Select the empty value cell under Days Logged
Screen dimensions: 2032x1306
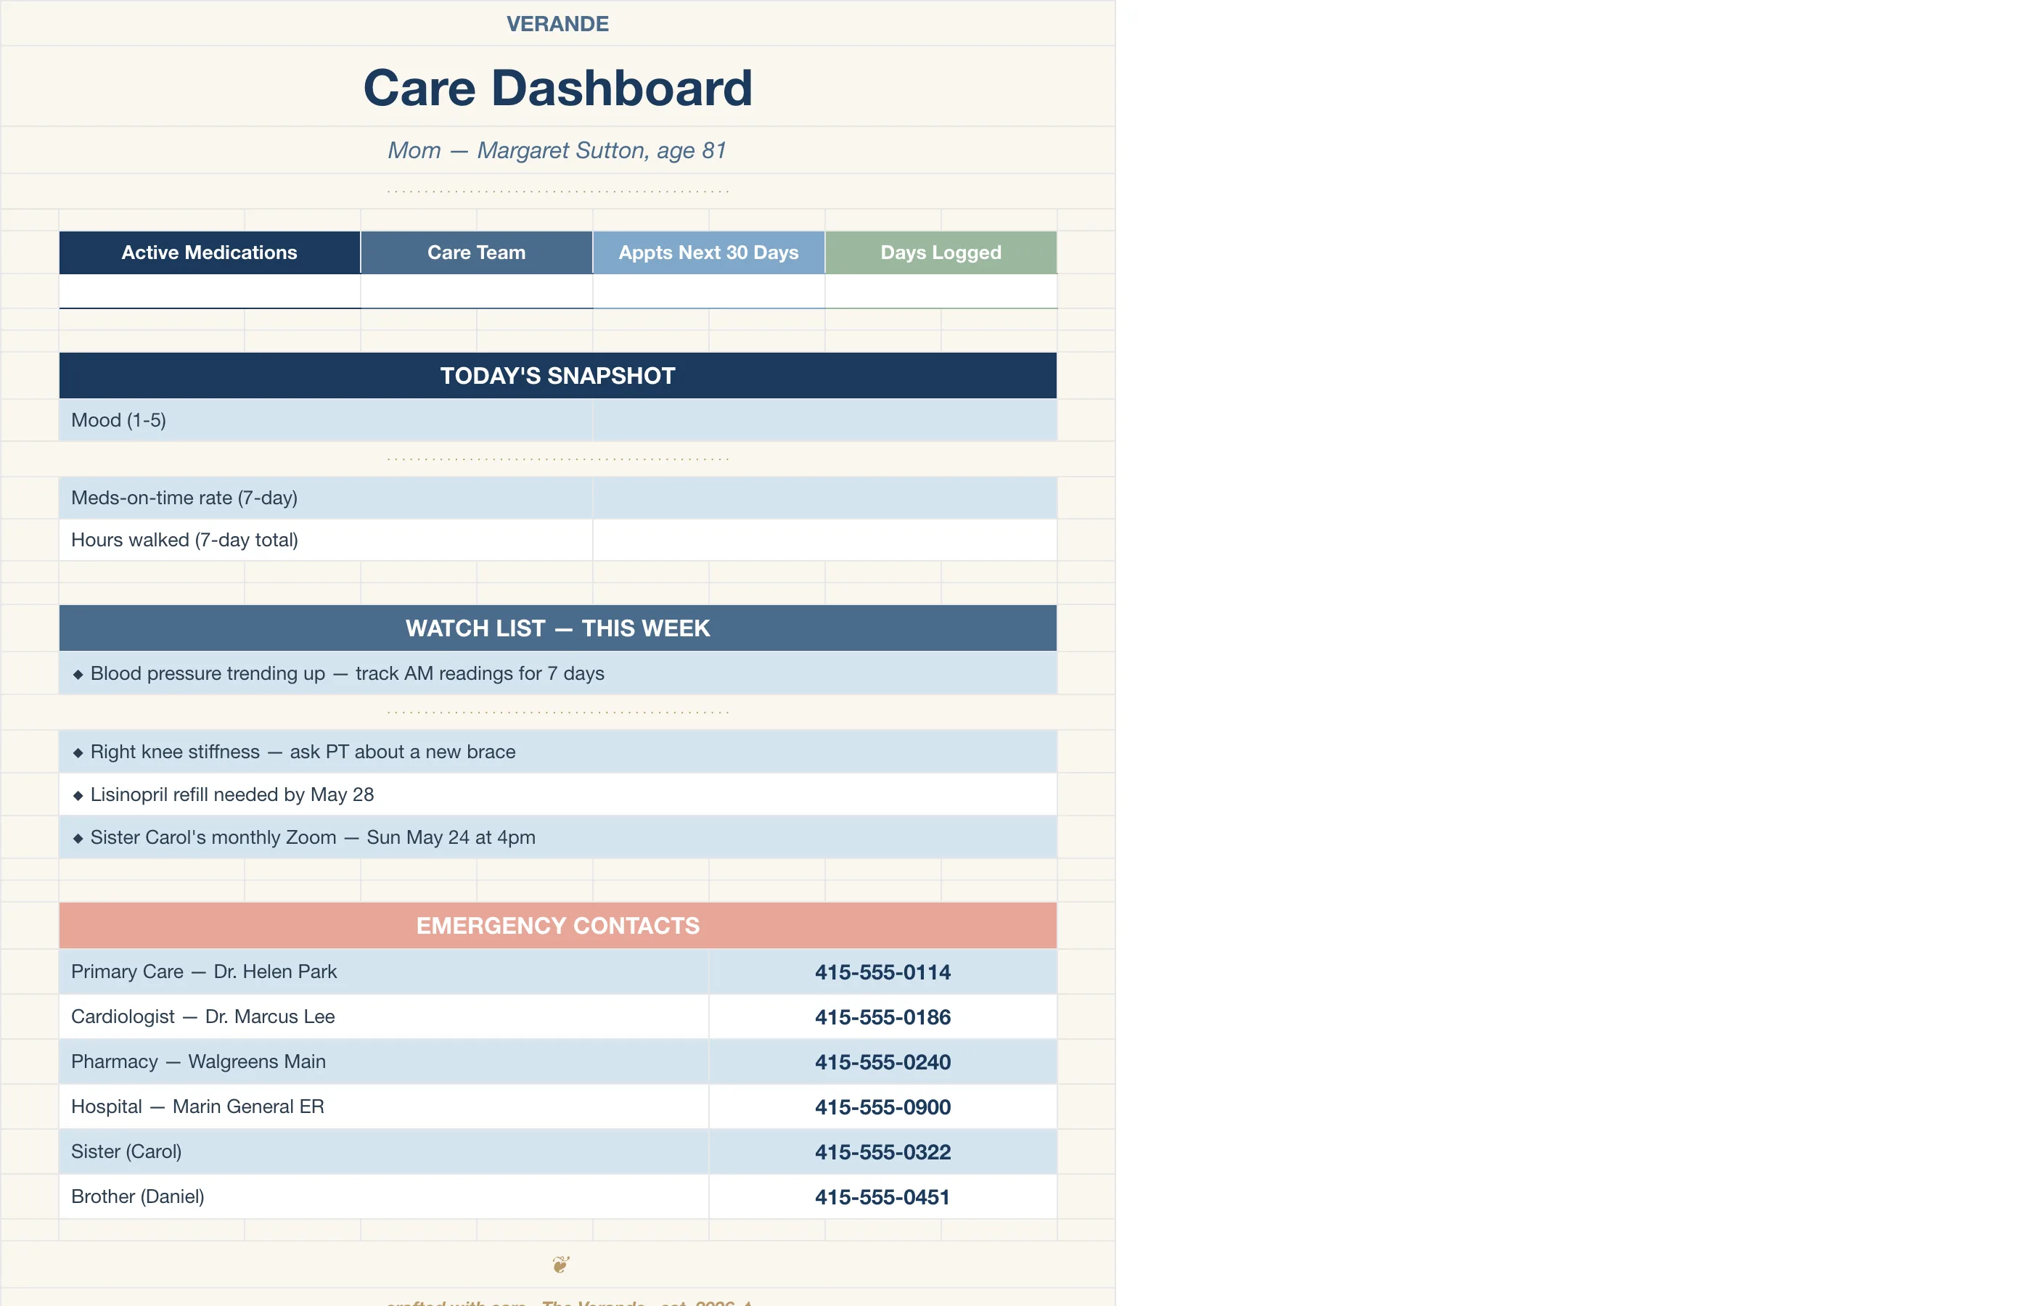tap(941, 291)
